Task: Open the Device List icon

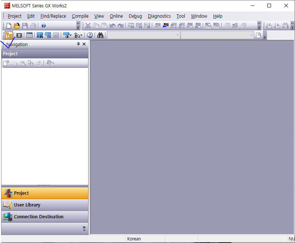Action: tap(48, 35)
